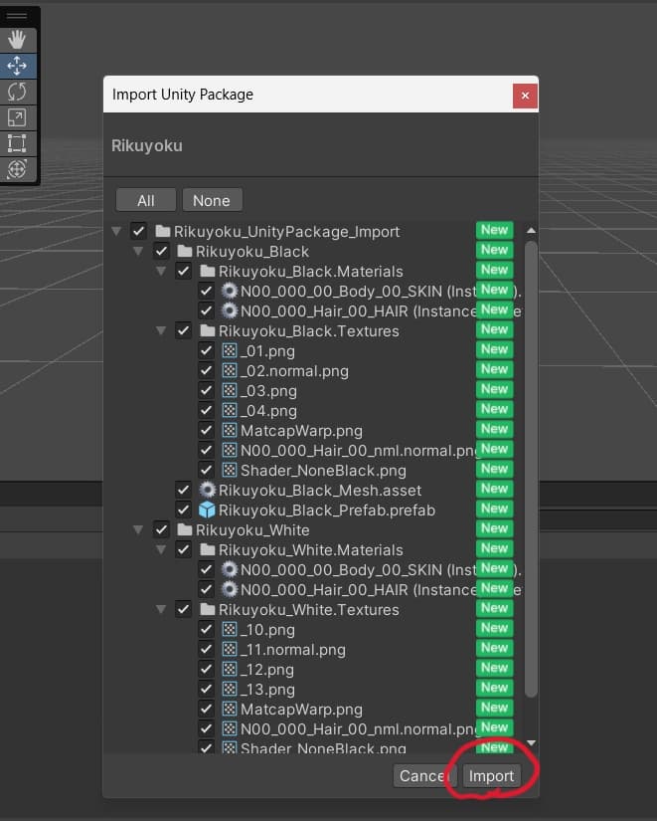Click the Rikuyoku_Black_Mesh.asset icon
Viewport: 657px width, 821px height.
pyautogui.click(x=207, y=490)
